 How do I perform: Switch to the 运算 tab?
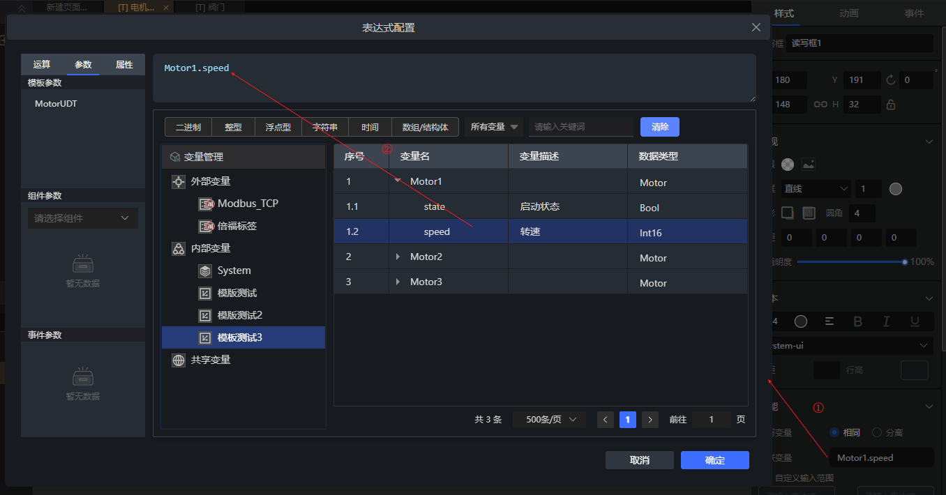pos(42,64)
